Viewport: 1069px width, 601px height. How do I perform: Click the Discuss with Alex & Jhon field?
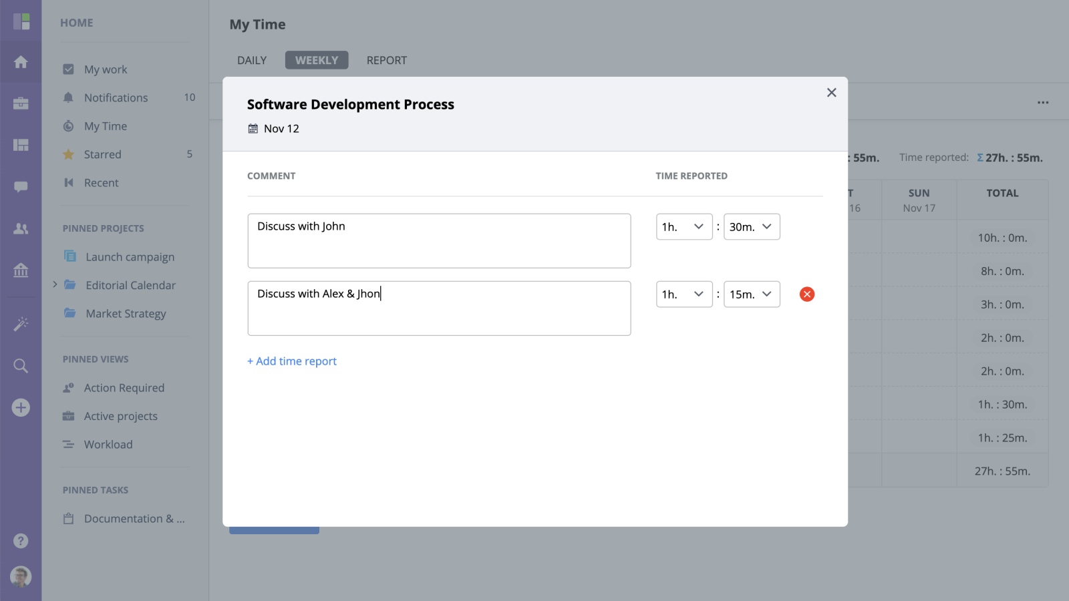439,308
